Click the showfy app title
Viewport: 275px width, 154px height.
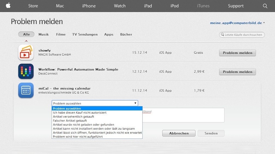point(45,50)
